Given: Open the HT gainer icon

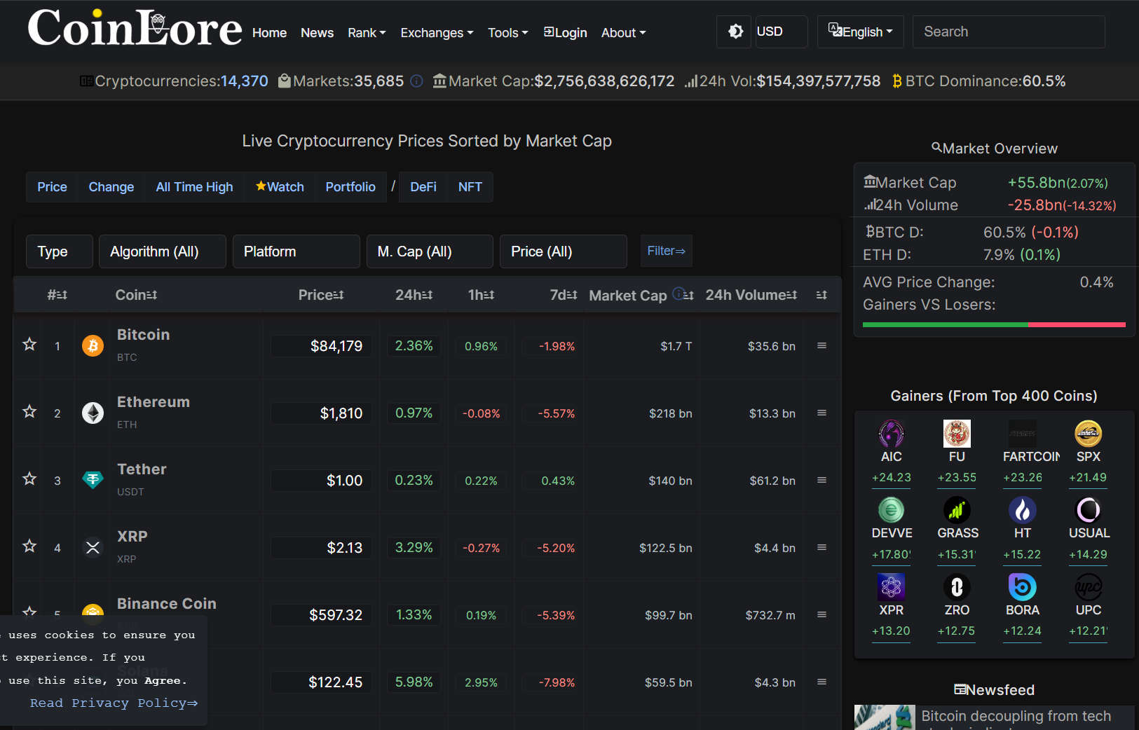Looking at the screenshot, I should click(1023, 510).
